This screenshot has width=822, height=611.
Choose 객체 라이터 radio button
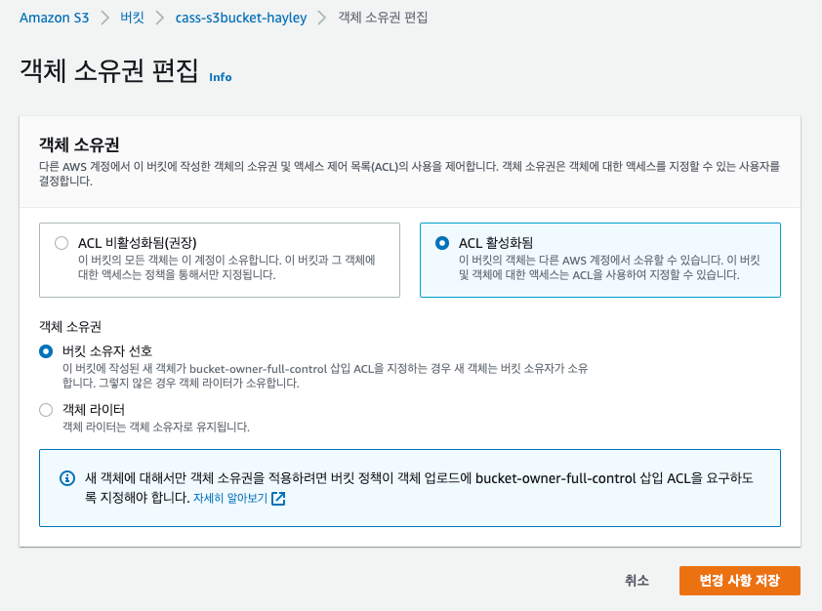tap(46, 410)
